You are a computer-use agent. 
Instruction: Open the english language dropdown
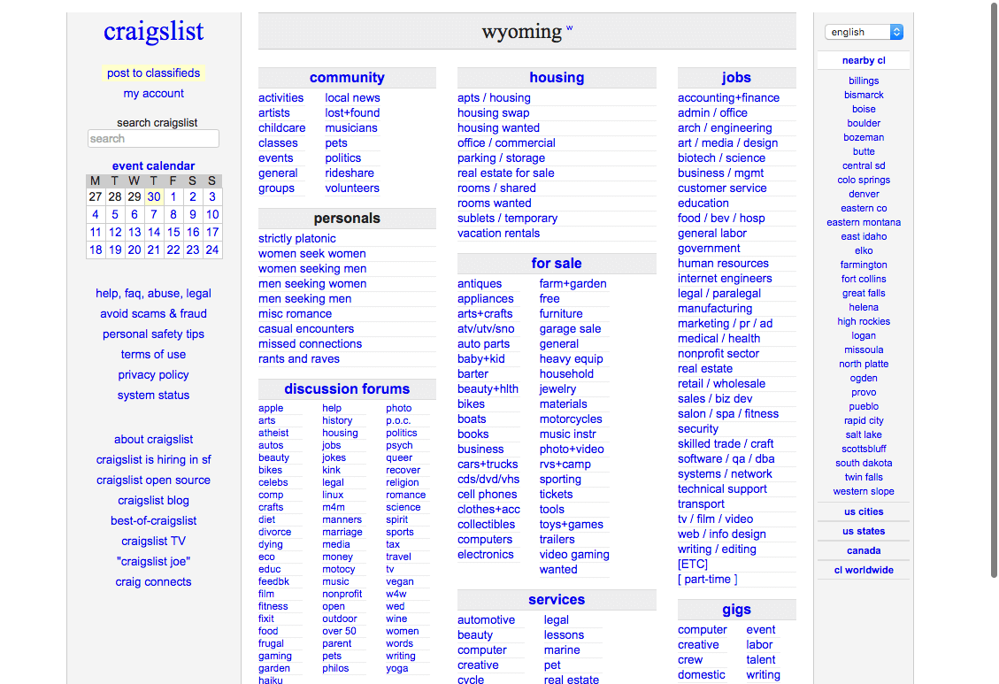[864, 31]
